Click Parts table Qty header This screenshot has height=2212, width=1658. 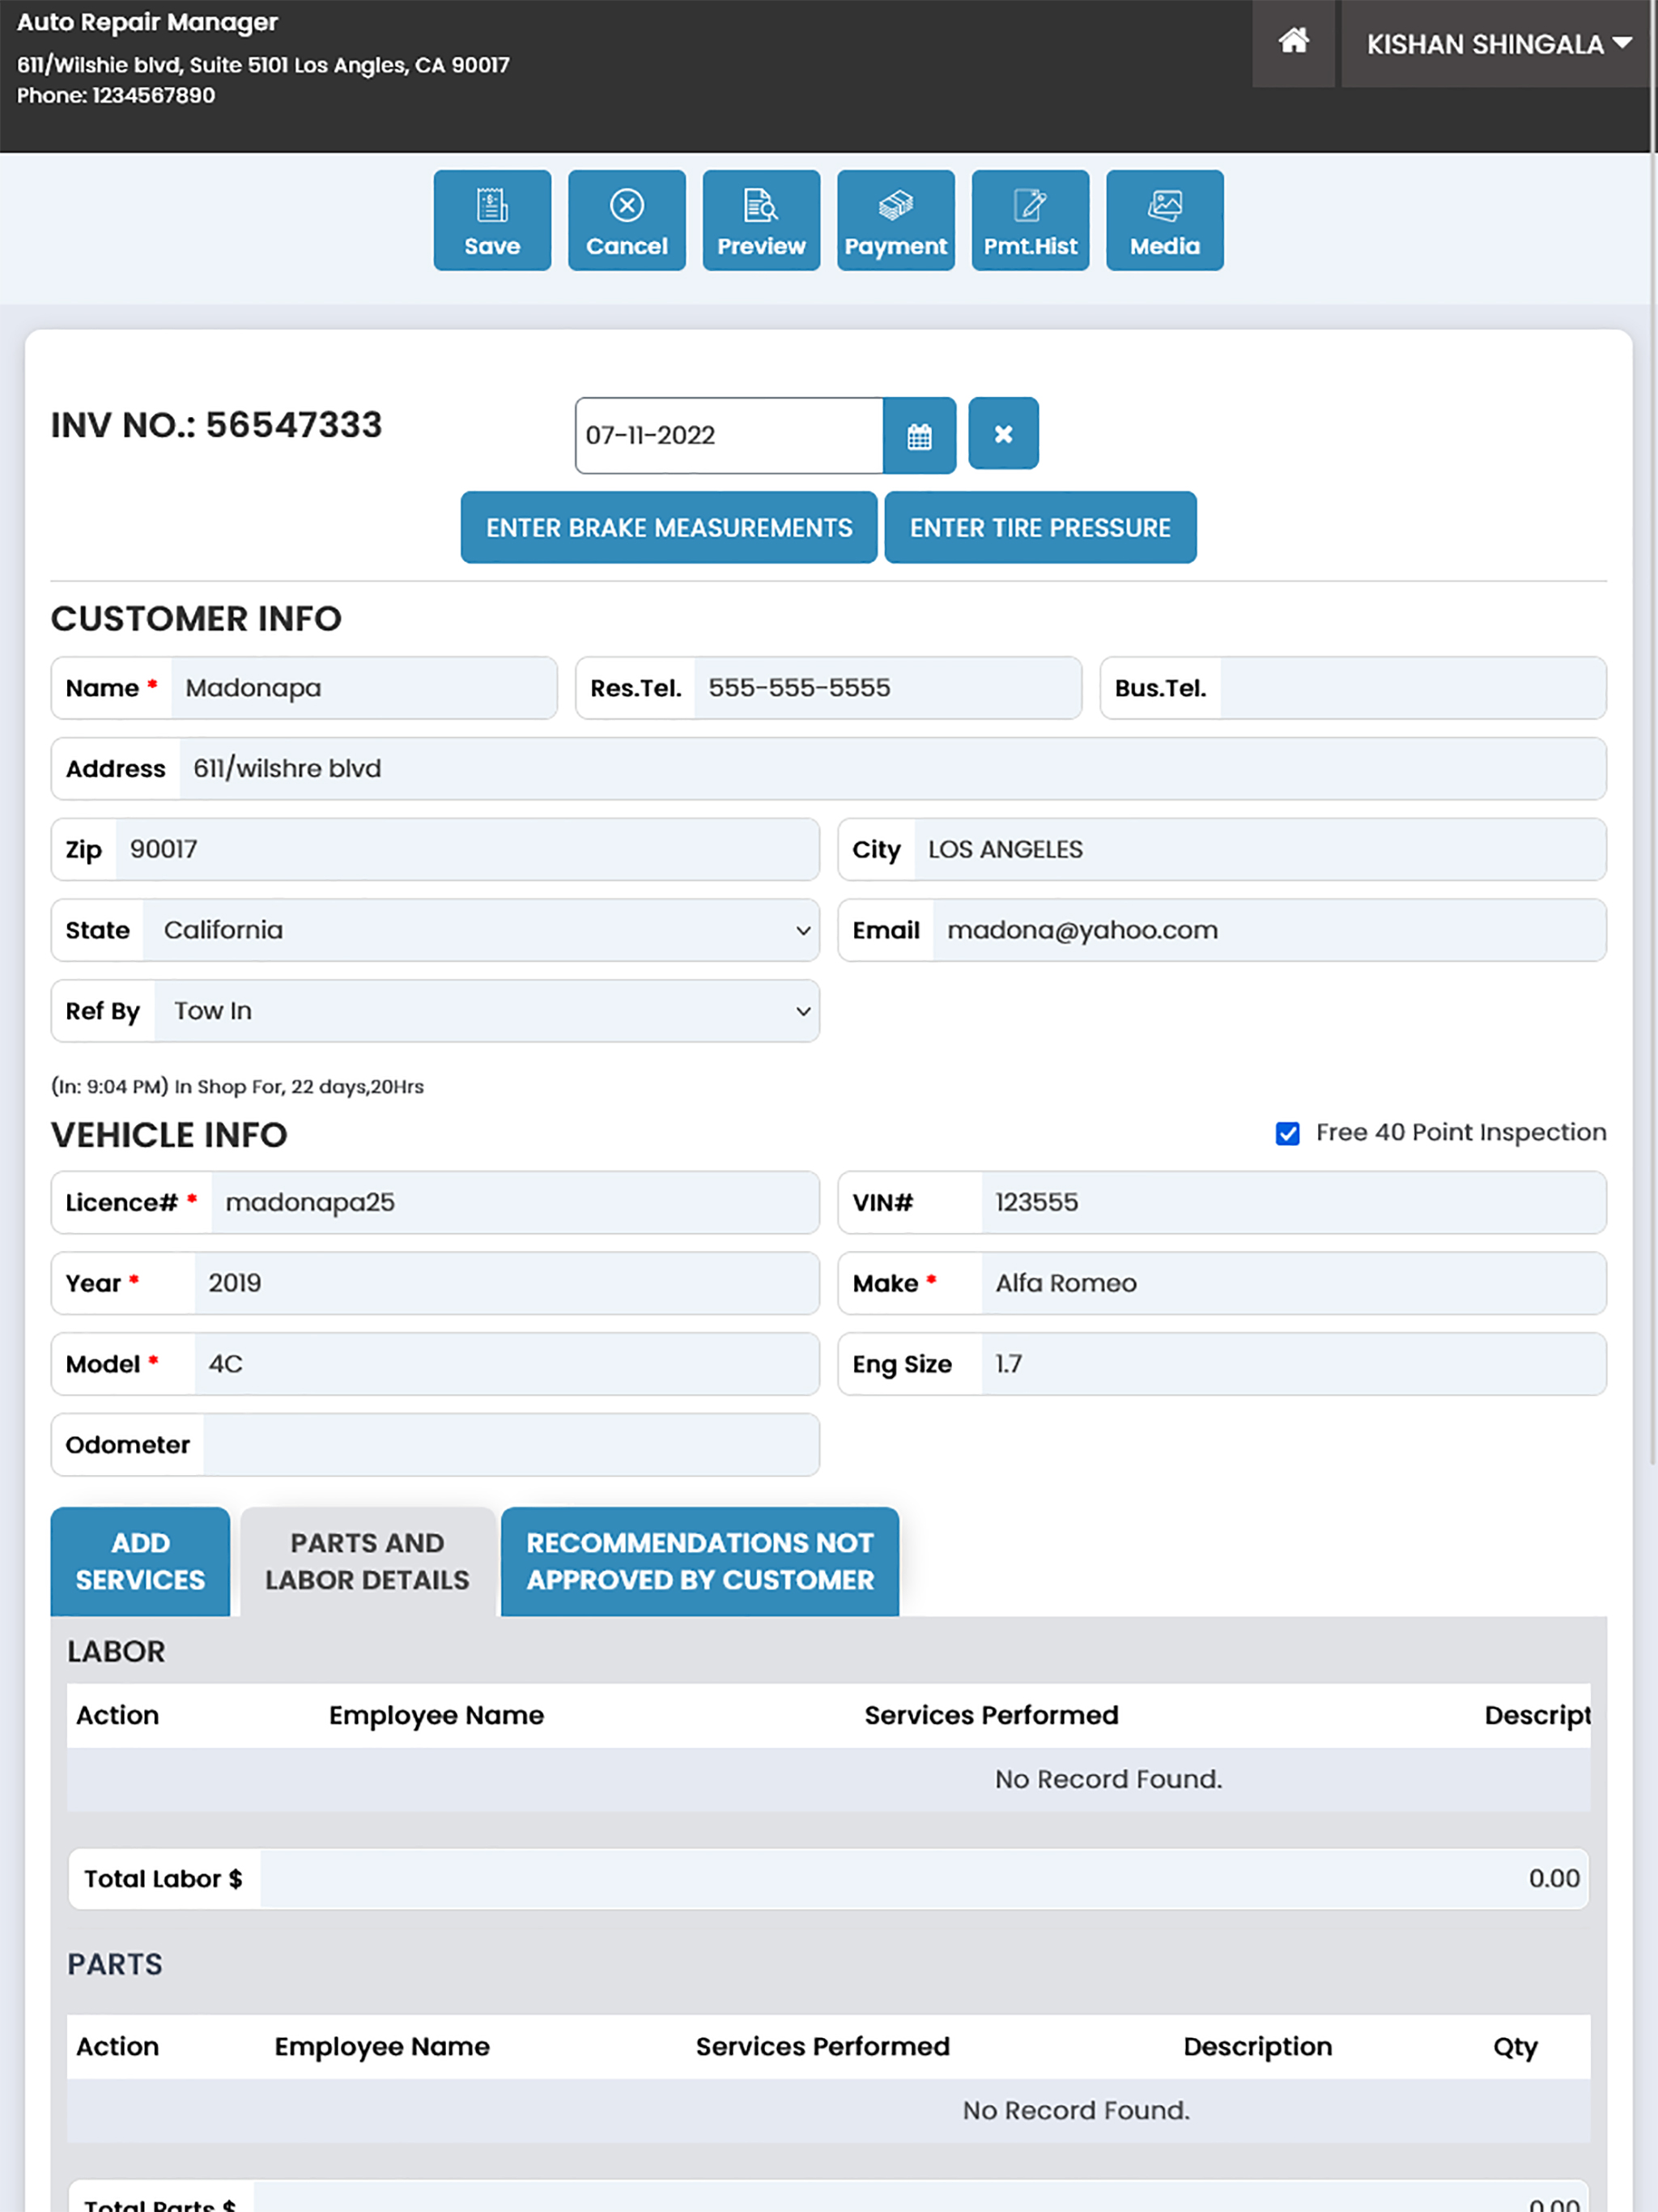tap(1515, 2047)
